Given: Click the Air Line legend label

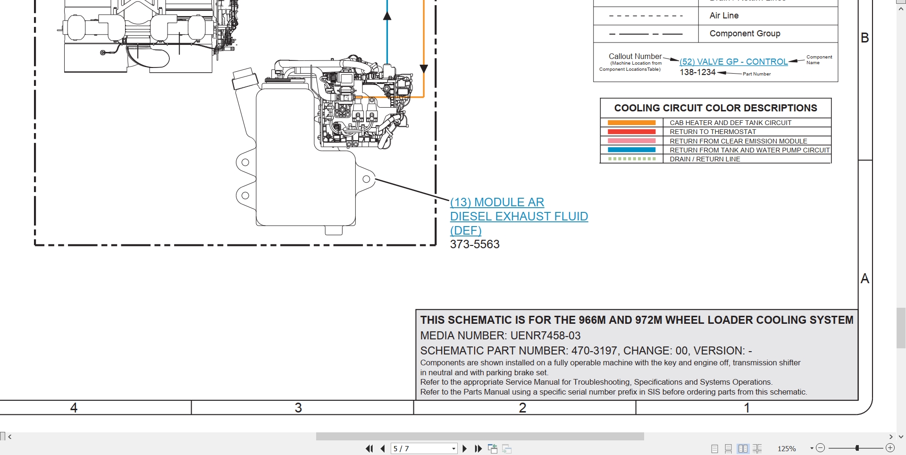Looking at the screenshot, I should click(724, 16).
